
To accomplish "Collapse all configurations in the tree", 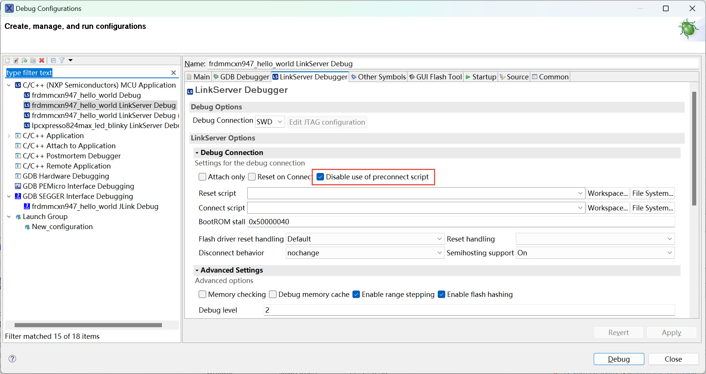I will 53,61.
